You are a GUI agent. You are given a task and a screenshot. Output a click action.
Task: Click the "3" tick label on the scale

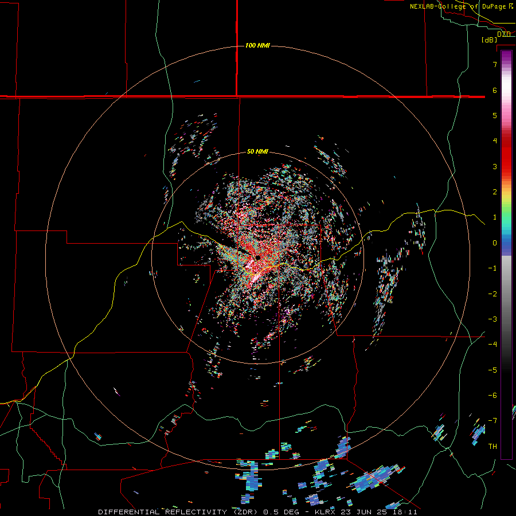click(495, 166)
